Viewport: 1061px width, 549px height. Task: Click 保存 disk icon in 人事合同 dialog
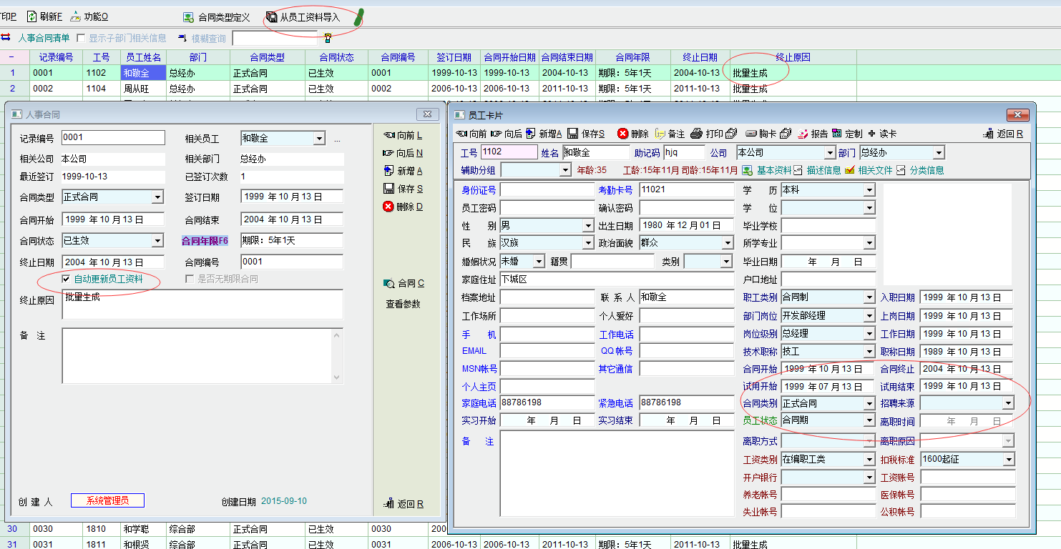point(388,189)
